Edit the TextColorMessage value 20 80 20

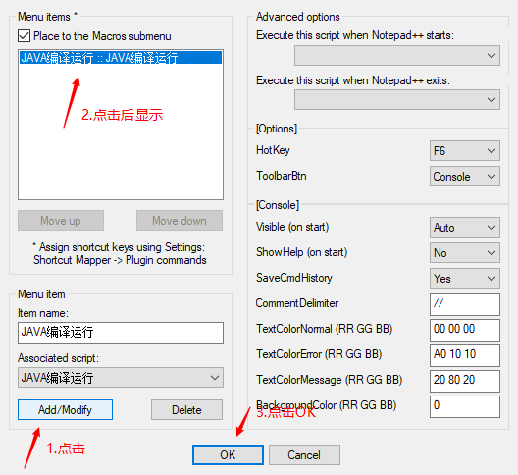[x=464, y=381]
